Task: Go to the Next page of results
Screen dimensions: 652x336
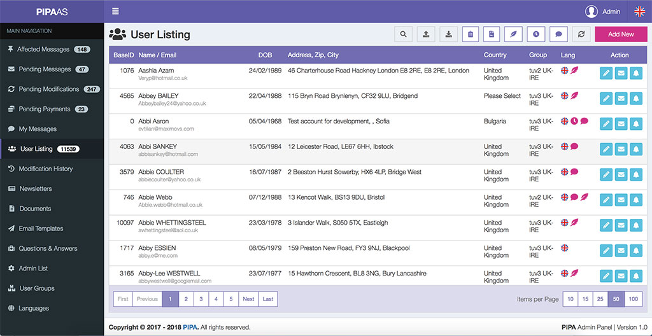Action: pyautogui.click(x=248, y=299)
